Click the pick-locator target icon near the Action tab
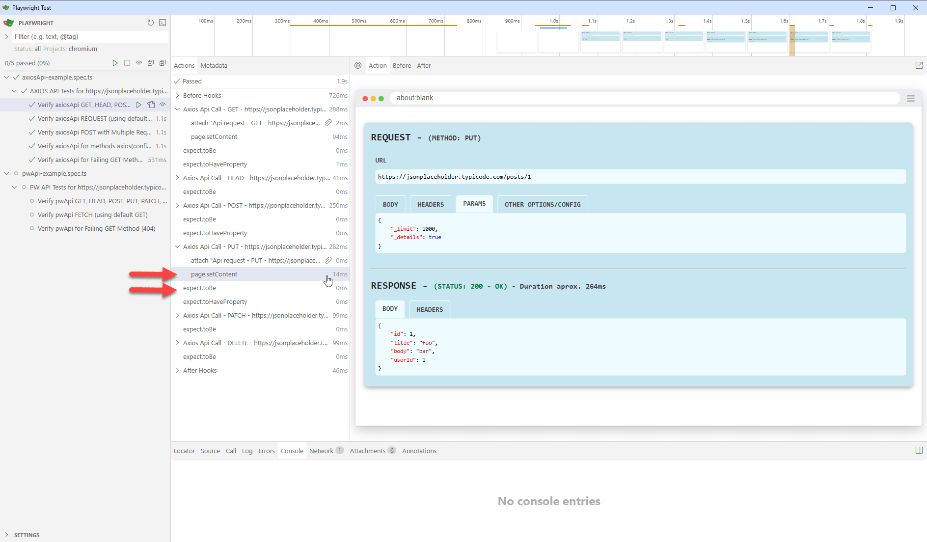Screen dimensions: 927x542 [358, 65]
